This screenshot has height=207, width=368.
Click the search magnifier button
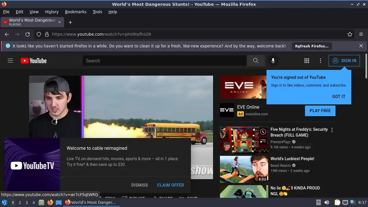coord(256,61)
